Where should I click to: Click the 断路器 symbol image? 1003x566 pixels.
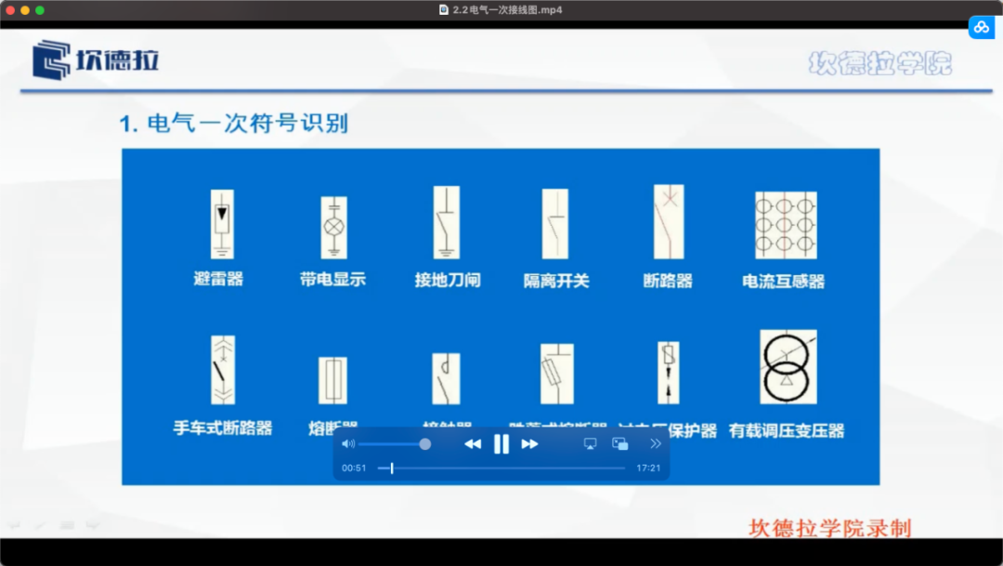click(x=669, y=221)
